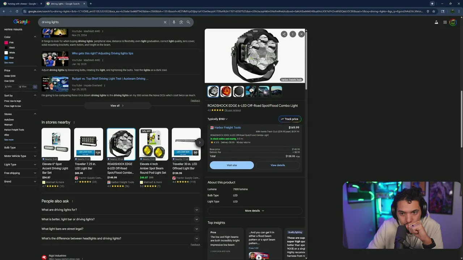Viewport: 463px width, 260px height.
Task: Open Search Labs flask icon
Action: (x=436, y=22)
